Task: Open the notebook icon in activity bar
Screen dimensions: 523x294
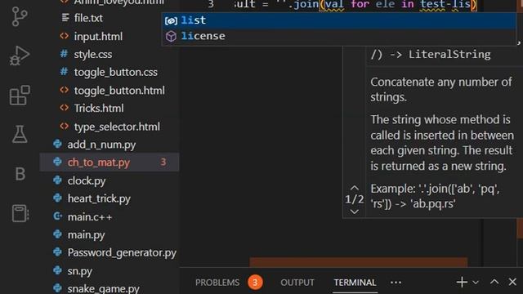Action: 20,213
